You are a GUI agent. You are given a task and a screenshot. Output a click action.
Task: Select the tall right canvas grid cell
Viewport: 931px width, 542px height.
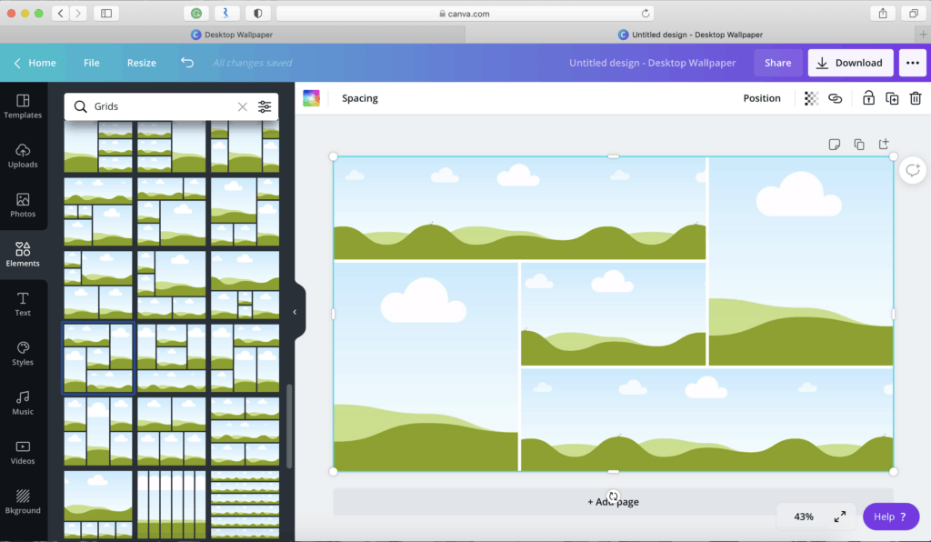(801, 261)
